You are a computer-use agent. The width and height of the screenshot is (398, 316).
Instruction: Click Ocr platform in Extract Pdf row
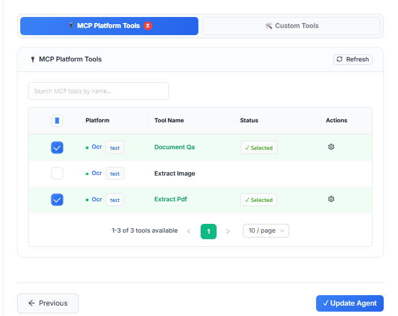point(96,200)
